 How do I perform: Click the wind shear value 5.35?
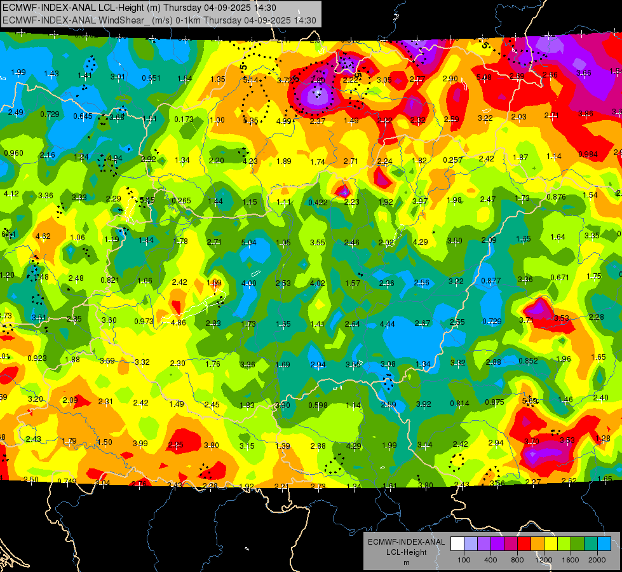click(250, 121)
